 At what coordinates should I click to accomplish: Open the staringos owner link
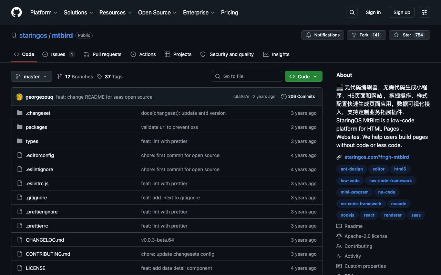point(33,35)
